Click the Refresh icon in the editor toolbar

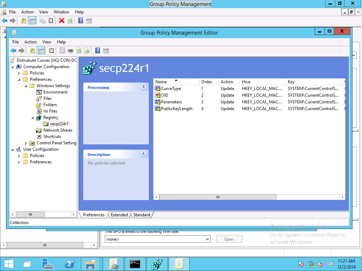[79, 50]
